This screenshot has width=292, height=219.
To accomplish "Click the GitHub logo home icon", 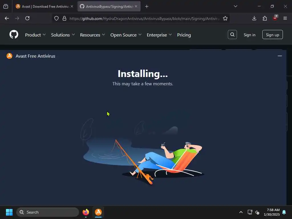I will pos(14,35).
